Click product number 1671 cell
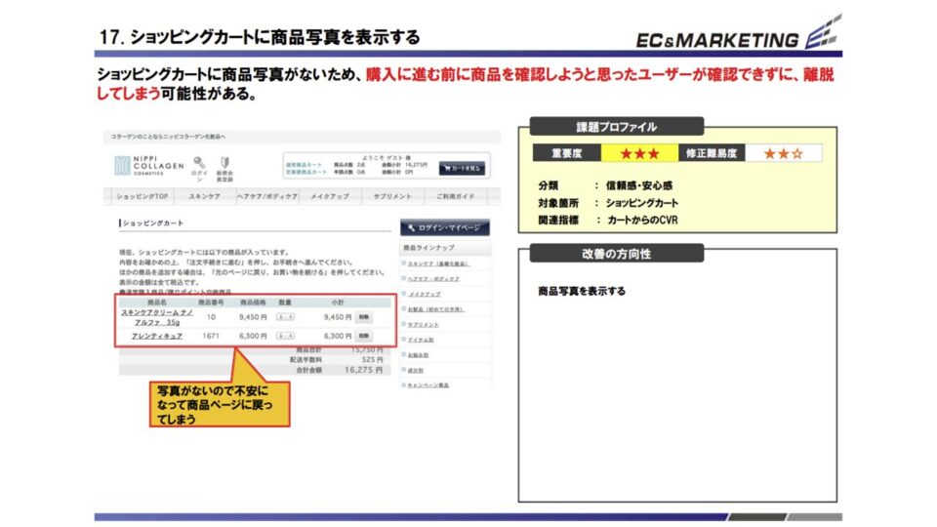This screenshot has height=527, width=937. coord(211,336)
